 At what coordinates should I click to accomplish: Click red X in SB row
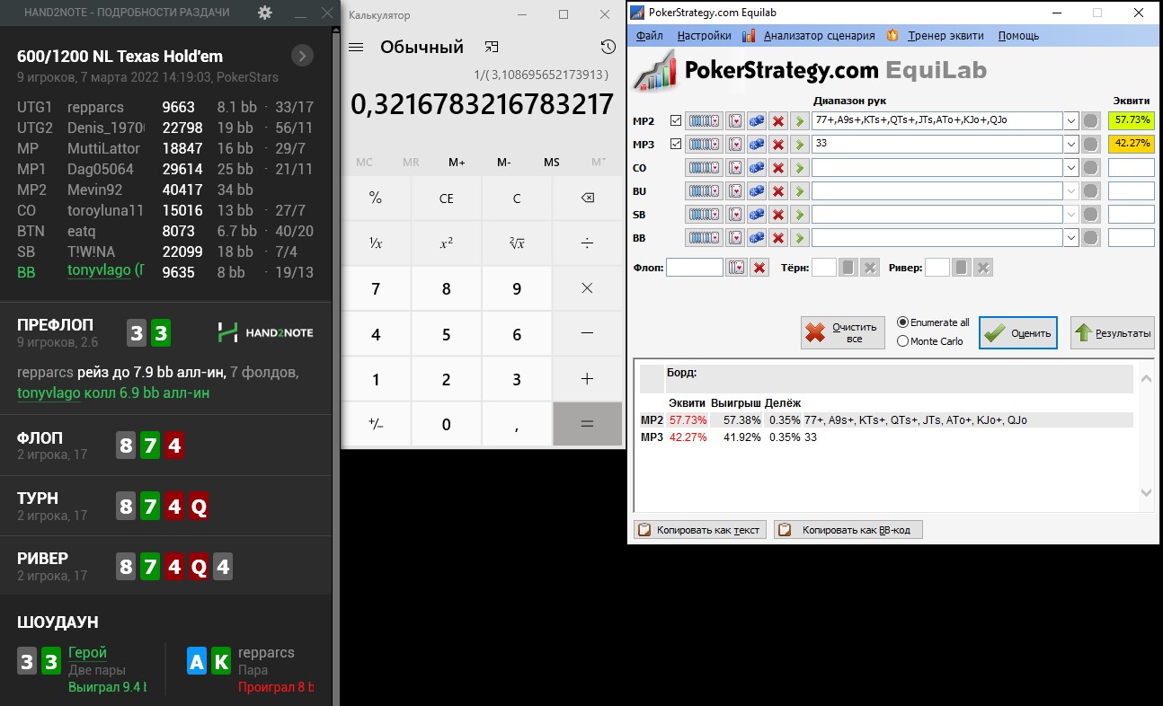point(778,215)
